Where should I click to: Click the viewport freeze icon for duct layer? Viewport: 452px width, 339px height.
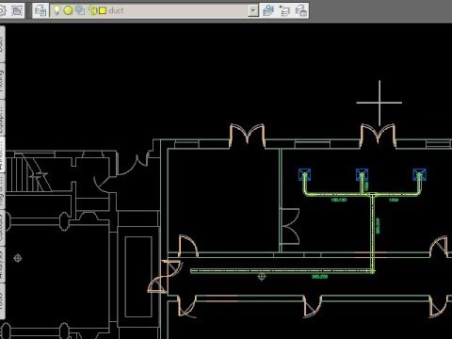80,10
